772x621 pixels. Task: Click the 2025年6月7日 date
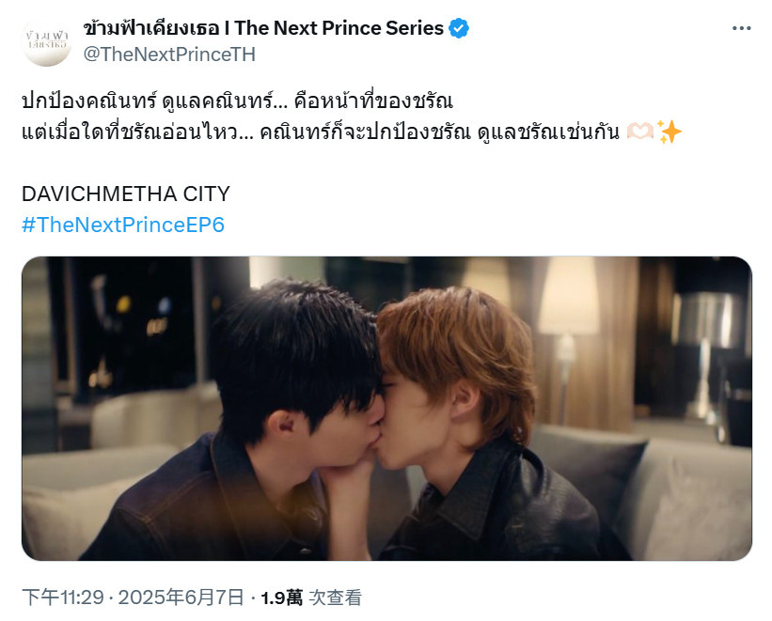[x=181, y=598]
